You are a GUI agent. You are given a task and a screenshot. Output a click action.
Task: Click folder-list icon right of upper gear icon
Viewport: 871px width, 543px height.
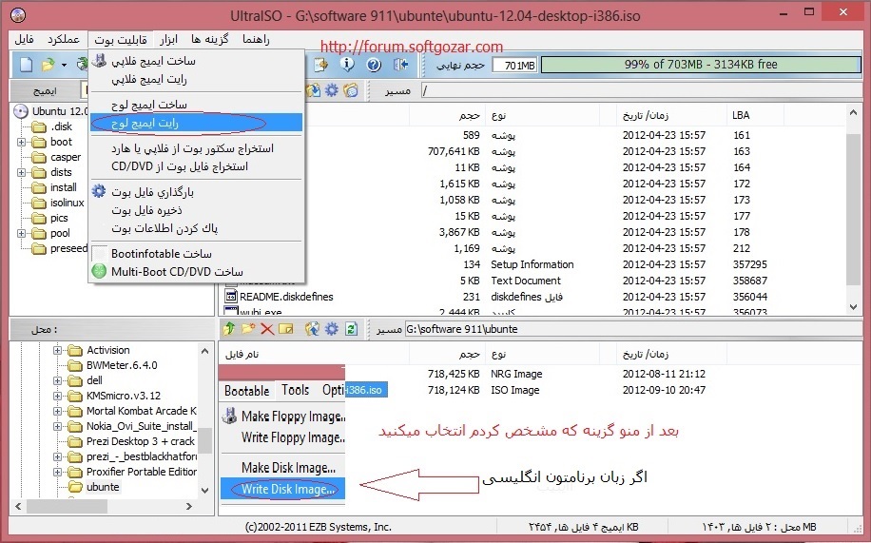pyautogui.click(x=351, y=90)
